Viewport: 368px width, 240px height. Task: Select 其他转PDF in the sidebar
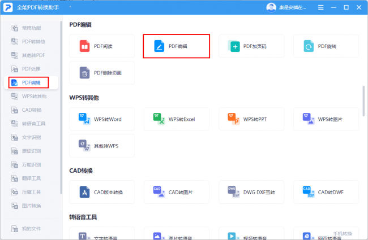[31, 55]
